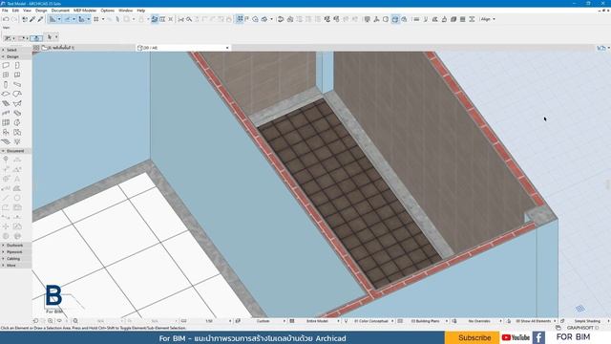Open the File menu
611x344 pixels.
point(5,11)
